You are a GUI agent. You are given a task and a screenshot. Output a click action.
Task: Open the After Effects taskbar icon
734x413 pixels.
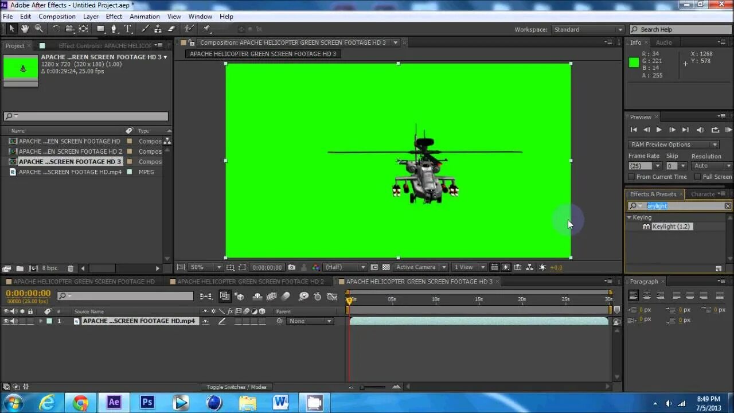point(114,403)
